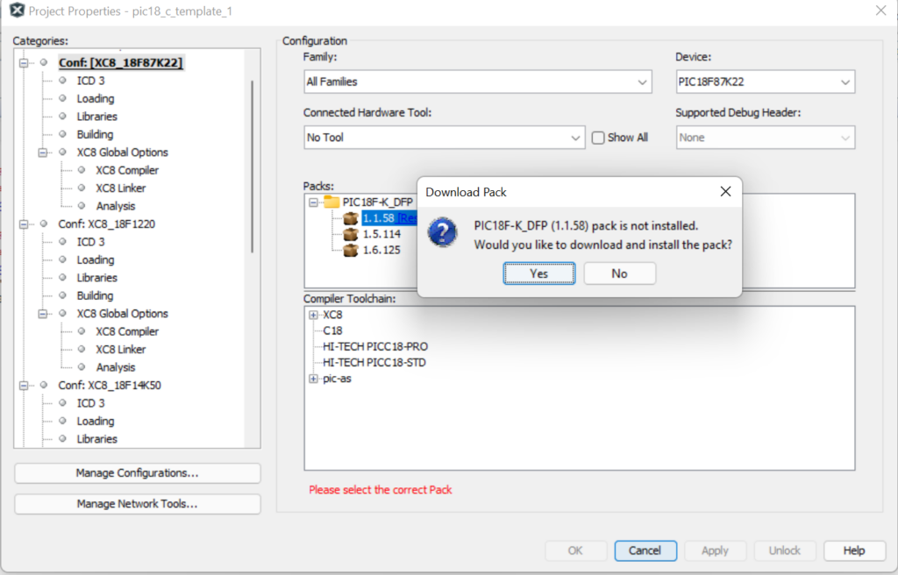The width and height of the screenshot is (898, 575).
Task: Click the 1.5.114 pack box icon
Action: click(351, 234)
